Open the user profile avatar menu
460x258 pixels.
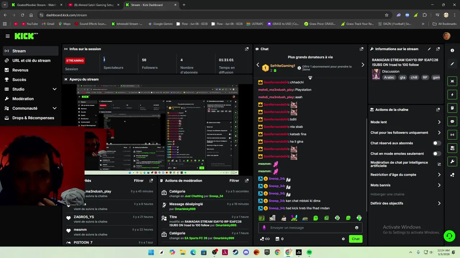[446, 36]
